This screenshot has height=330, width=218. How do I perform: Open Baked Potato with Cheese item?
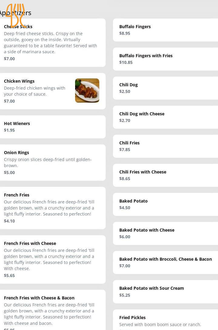pos(165,233)
